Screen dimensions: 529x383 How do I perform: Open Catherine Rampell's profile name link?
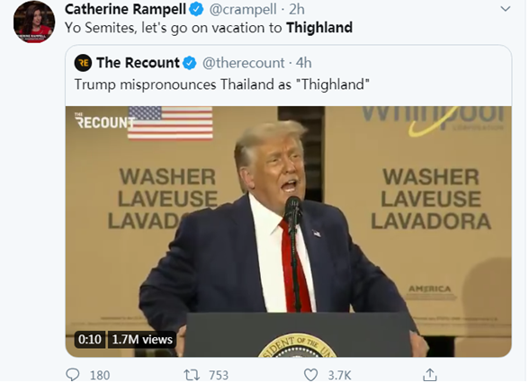[x=125, y=9]
